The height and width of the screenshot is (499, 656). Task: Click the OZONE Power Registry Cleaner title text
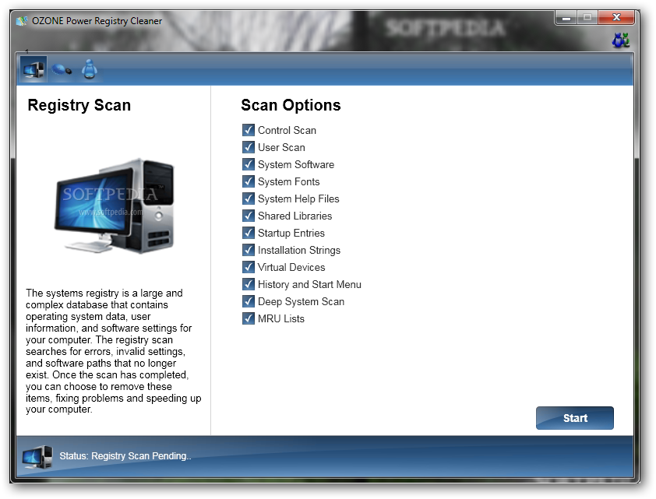tap(97, 21)
